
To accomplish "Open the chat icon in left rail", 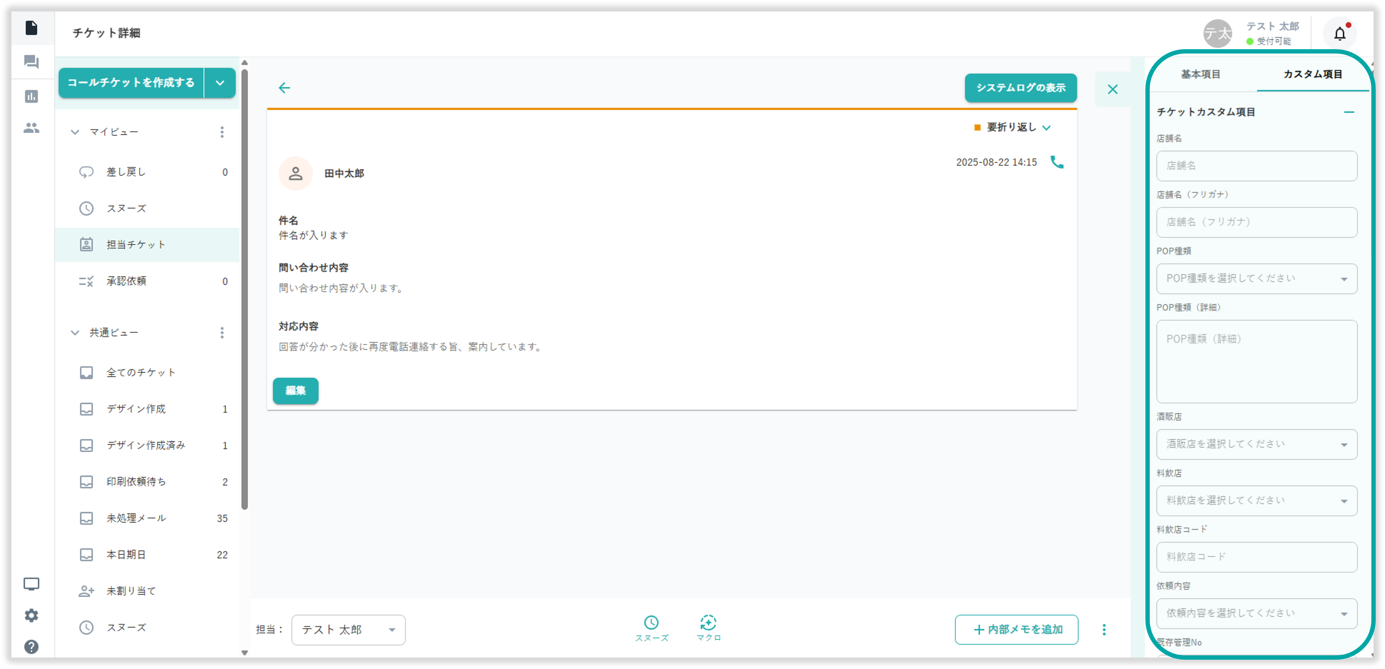I will tap(31, 62).
